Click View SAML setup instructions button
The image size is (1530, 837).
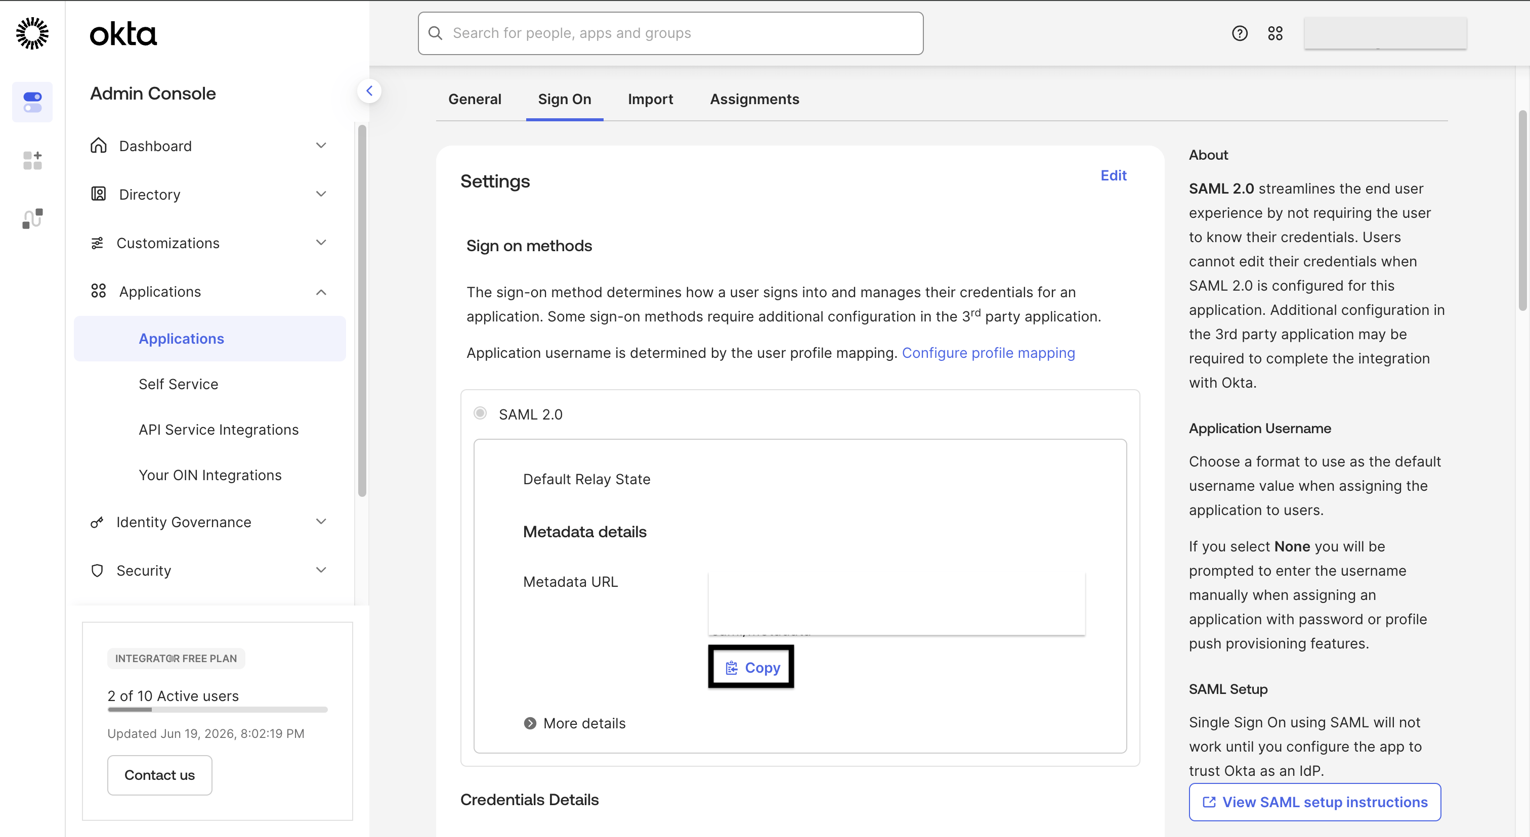click(x=1314, y=802)
